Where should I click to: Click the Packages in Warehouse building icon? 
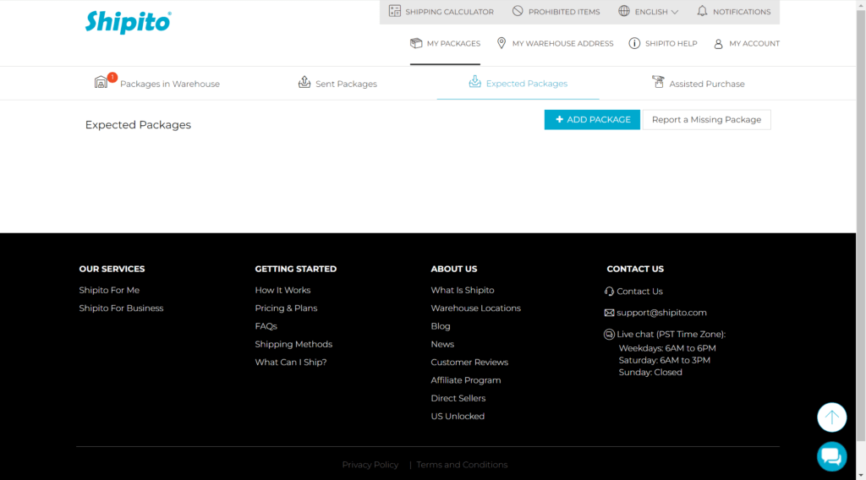click(x=101, y=83)
